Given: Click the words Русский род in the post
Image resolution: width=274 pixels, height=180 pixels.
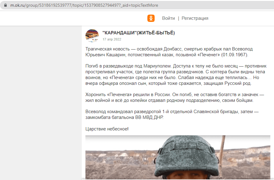Looking at the screenshot, I should coord(238,83).
